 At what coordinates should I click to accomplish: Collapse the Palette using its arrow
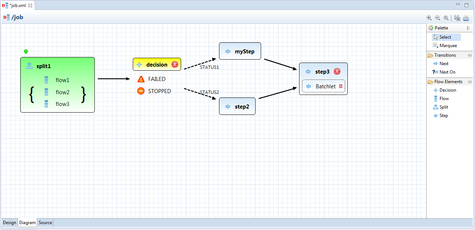pyautogui.click(x=468, y=28)
